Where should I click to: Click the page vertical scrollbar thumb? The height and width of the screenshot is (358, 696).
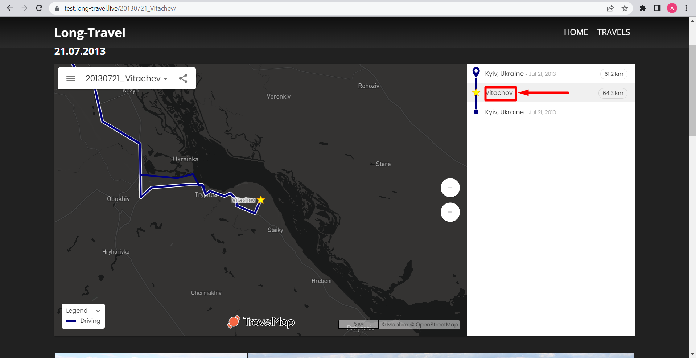pyautogui.click(x=692, y=91)
